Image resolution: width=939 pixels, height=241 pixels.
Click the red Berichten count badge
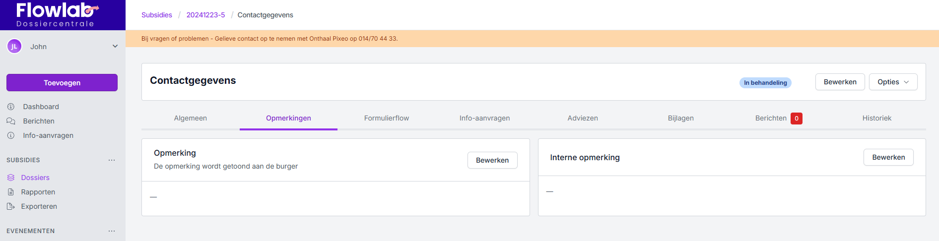[796, 119]
